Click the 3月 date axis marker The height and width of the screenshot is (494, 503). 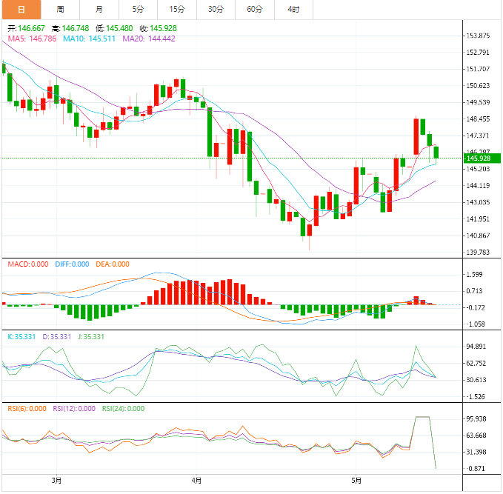(x=56, y=481)
